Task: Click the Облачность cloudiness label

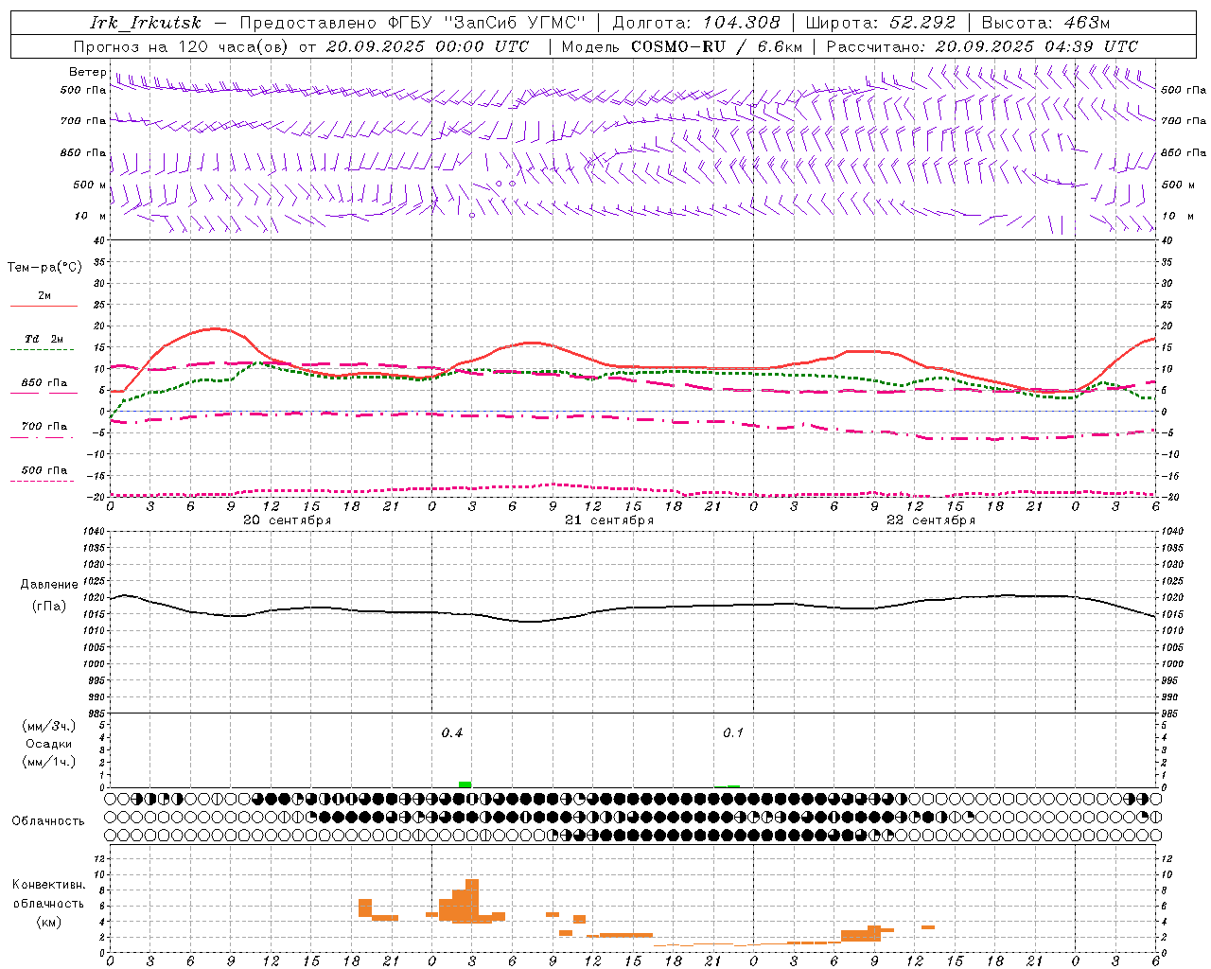Action: tap(48, 820)
